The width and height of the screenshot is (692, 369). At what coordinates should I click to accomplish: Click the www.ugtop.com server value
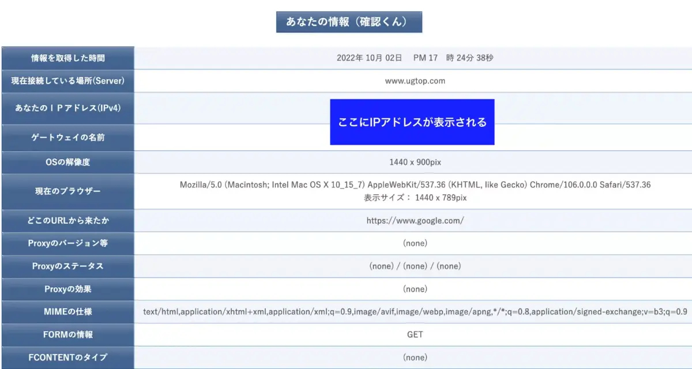tap(415, 81)
